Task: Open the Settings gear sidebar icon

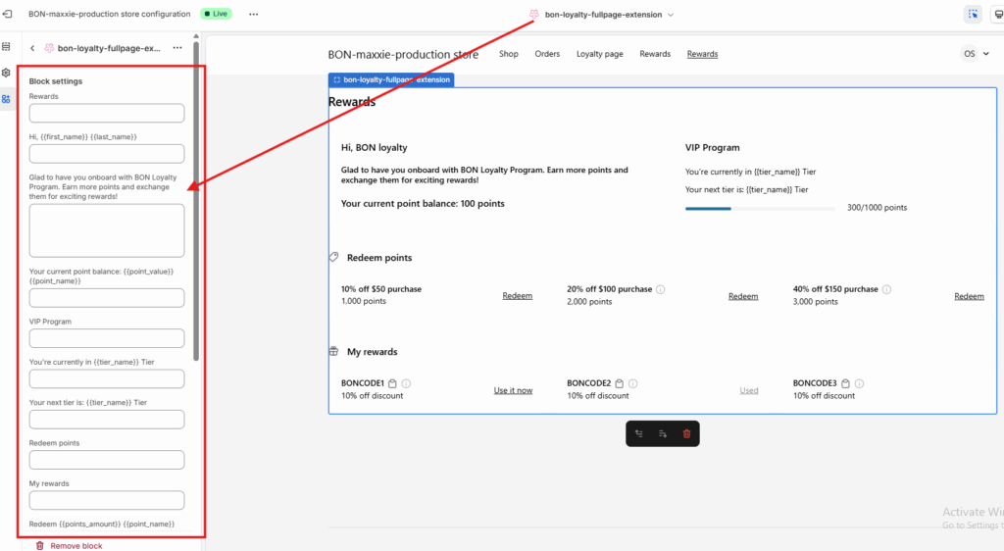Action: 7,73
